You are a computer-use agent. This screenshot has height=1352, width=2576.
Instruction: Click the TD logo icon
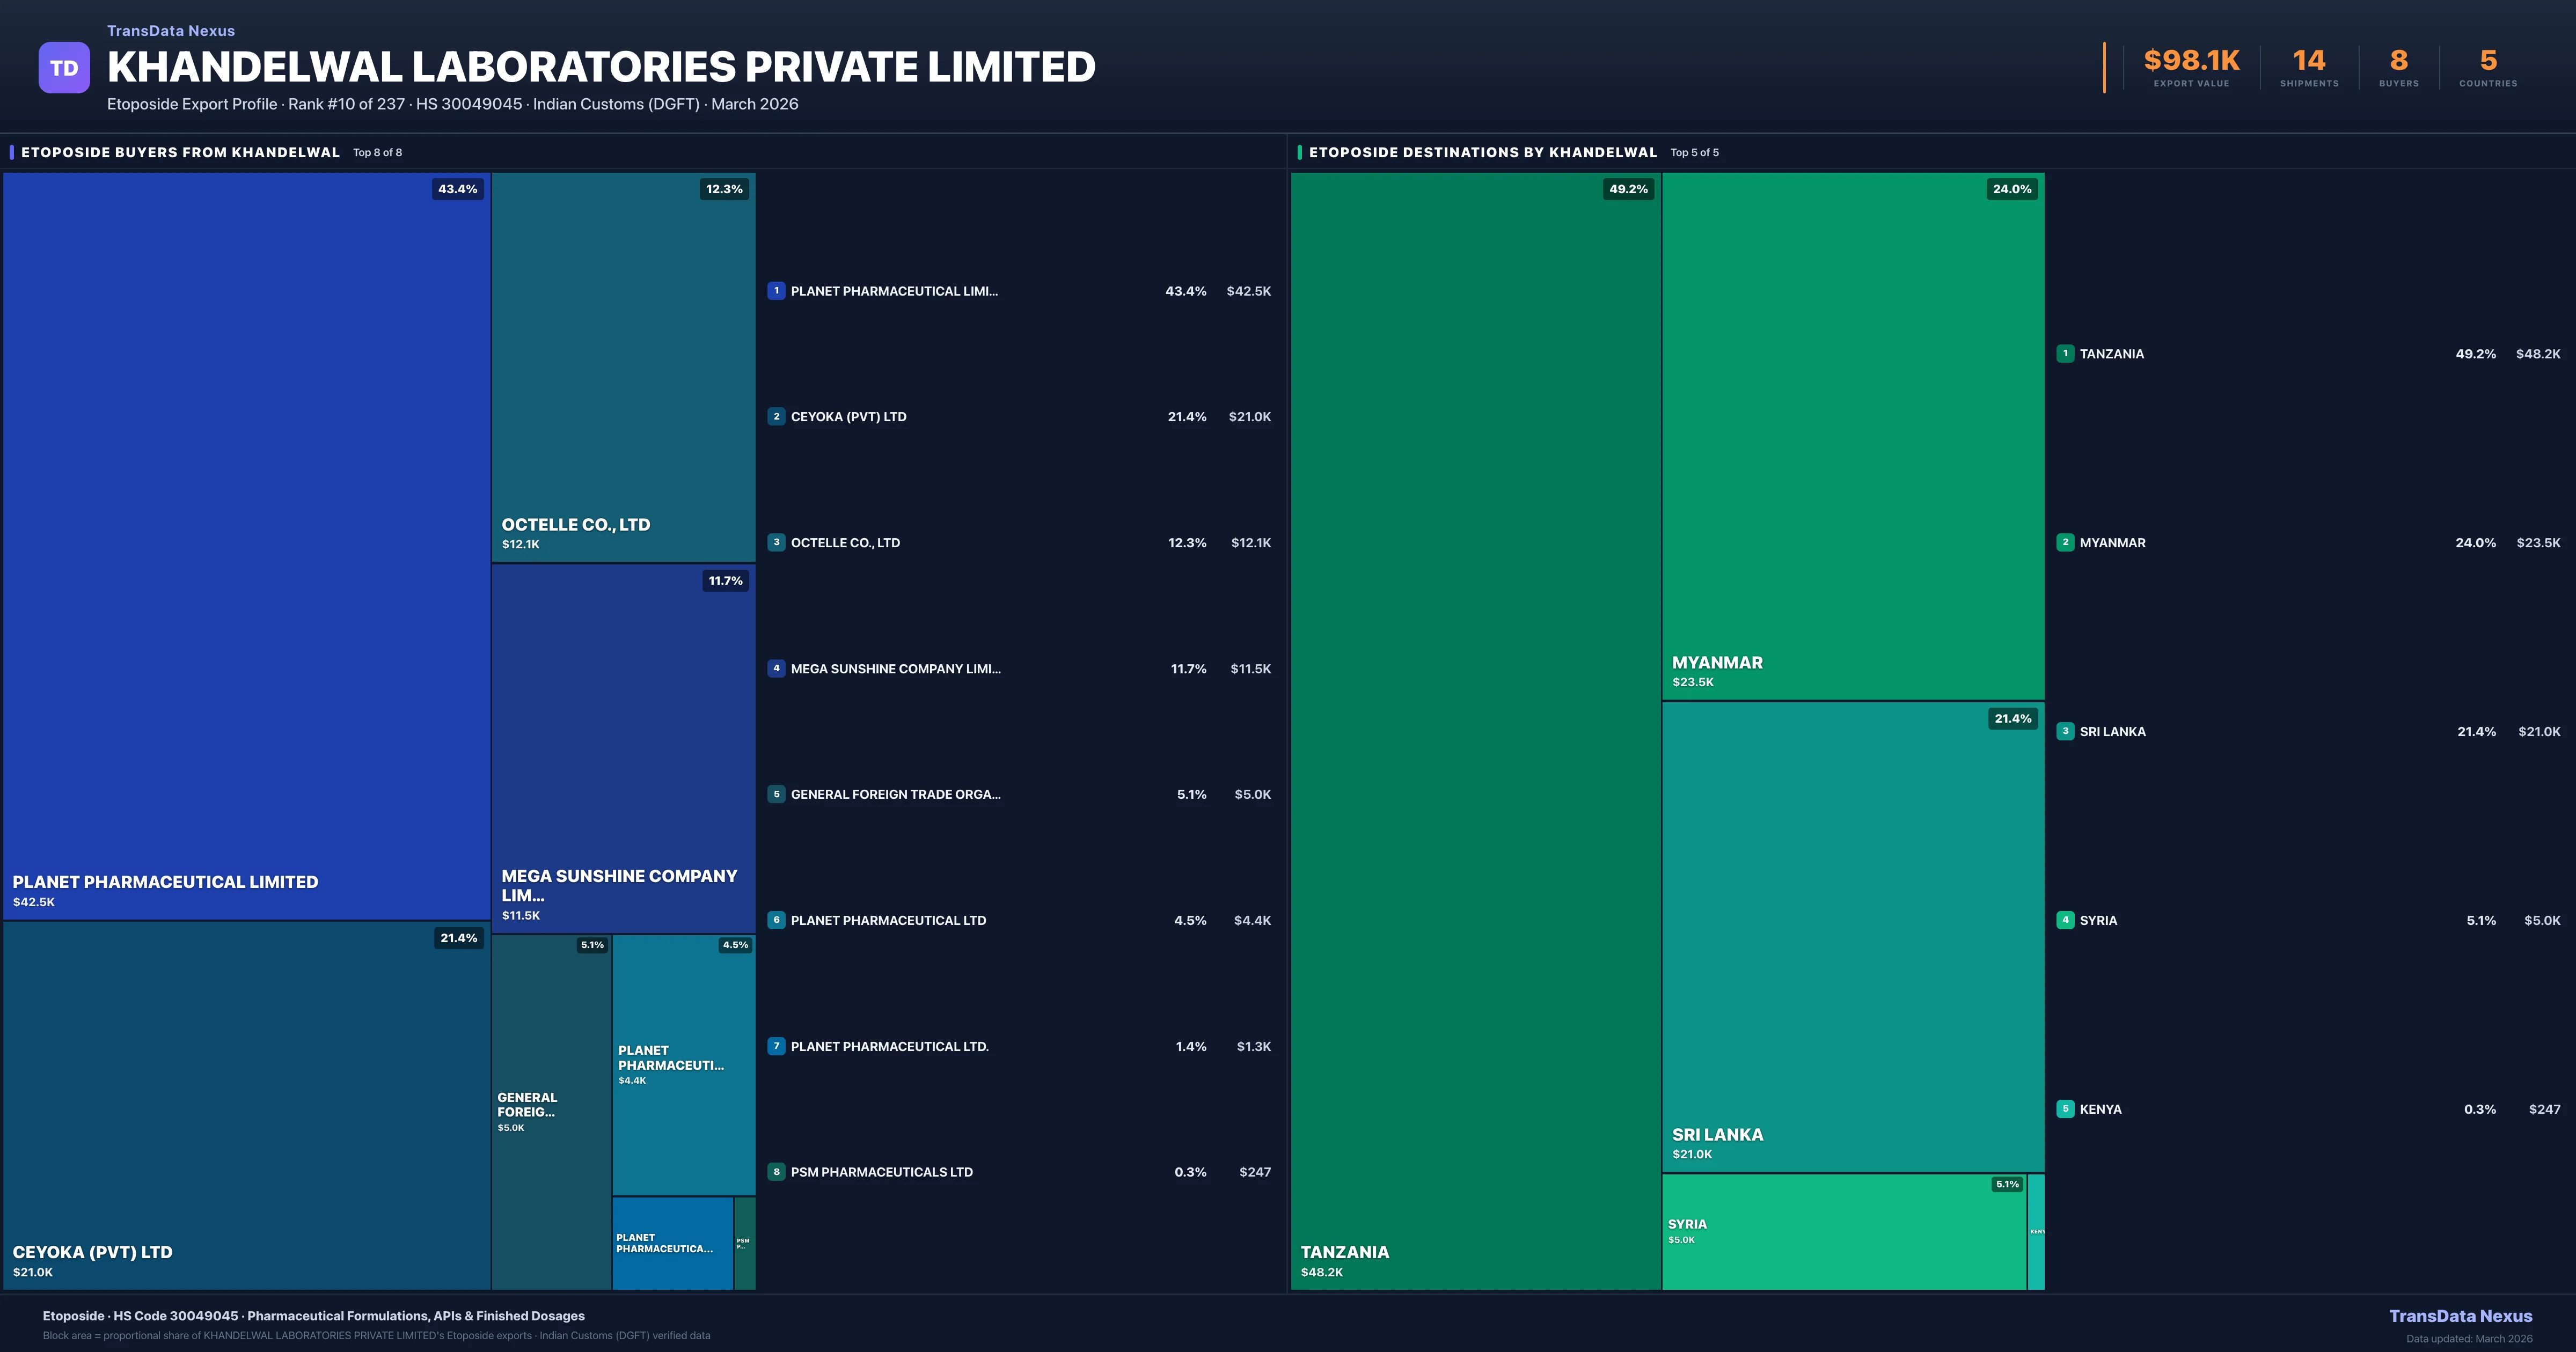pos(64,68)
